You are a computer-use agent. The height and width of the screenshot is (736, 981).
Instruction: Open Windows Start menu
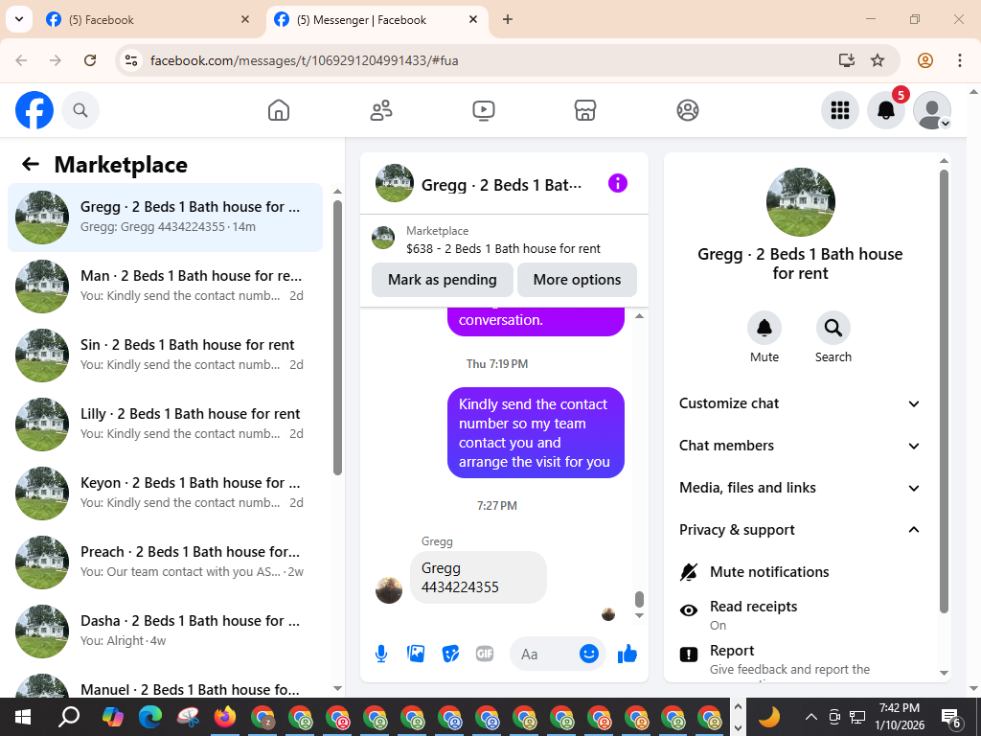click(x=23, y=717)
